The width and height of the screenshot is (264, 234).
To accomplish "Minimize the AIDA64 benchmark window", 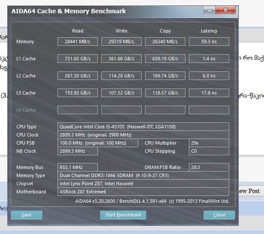I will [209, 10].
